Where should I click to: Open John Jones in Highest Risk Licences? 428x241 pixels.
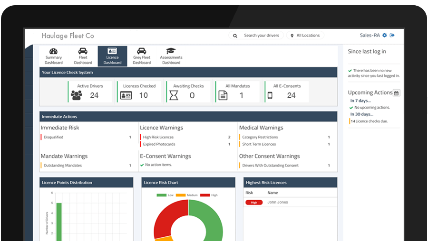pos(278,202)
